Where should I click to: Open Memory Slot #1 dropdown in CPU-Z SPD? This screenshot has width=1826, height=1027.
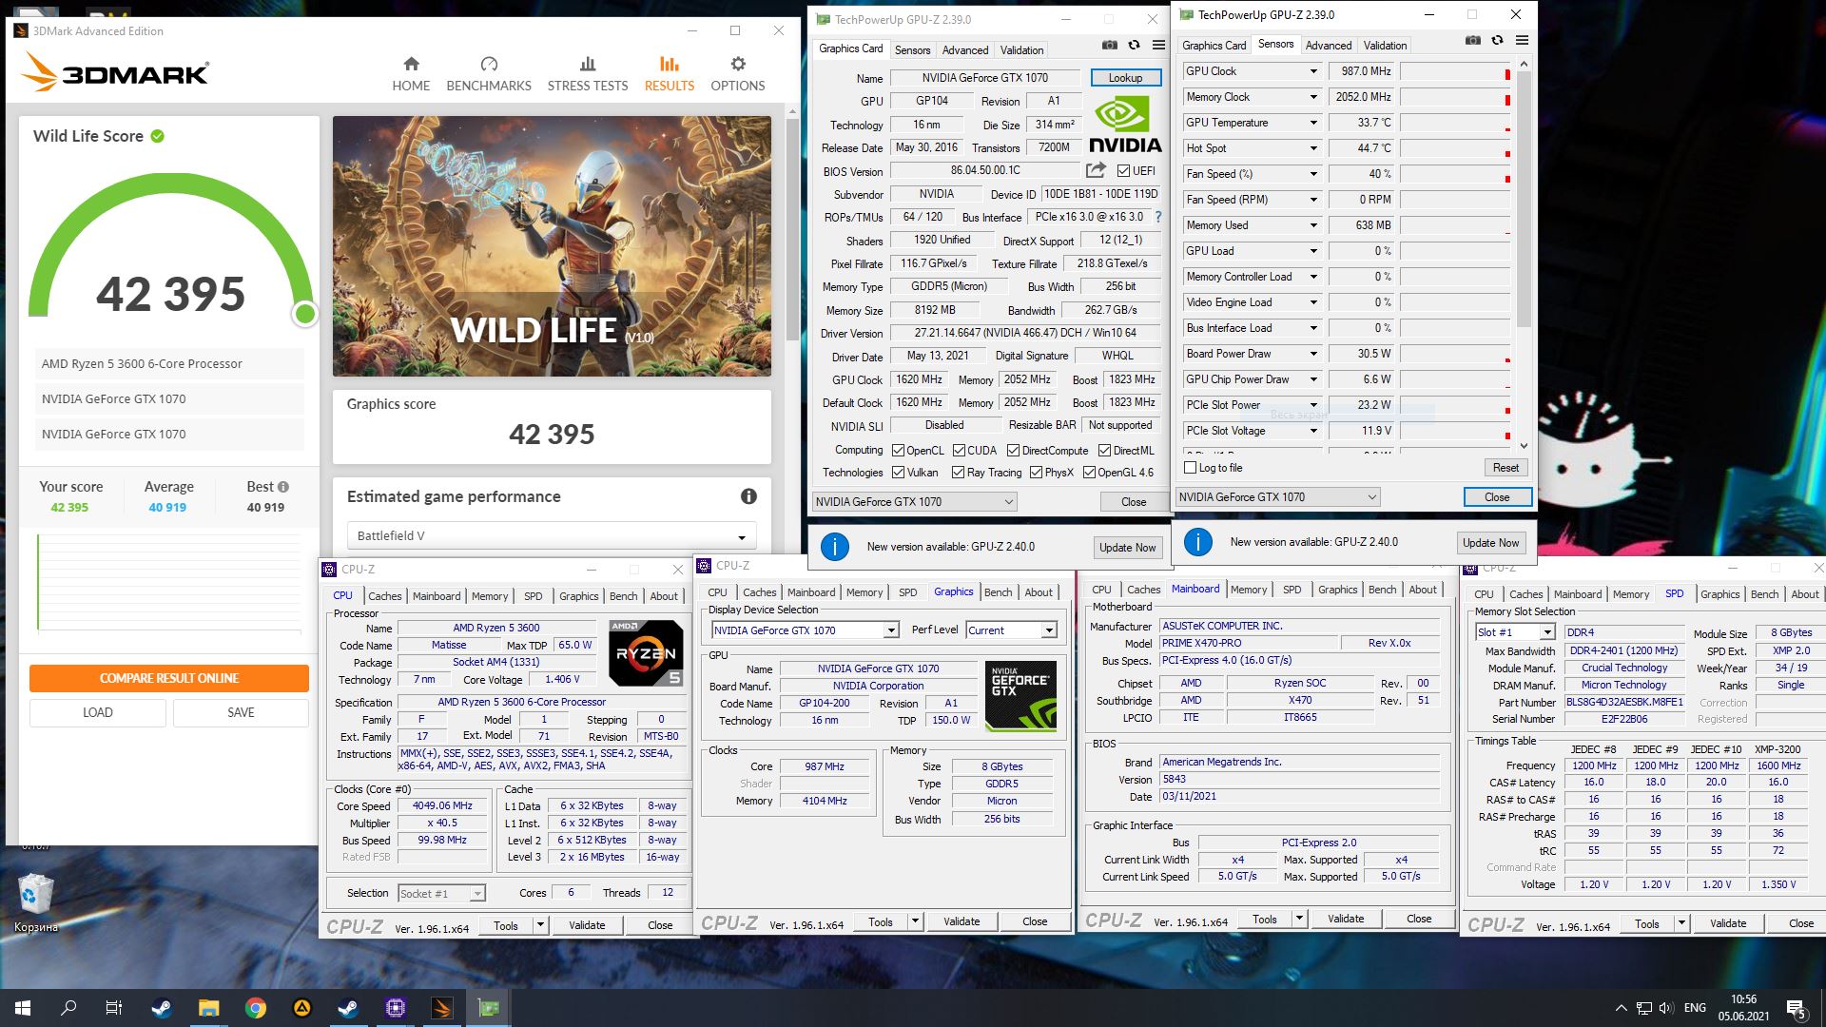click(1515, 632)
